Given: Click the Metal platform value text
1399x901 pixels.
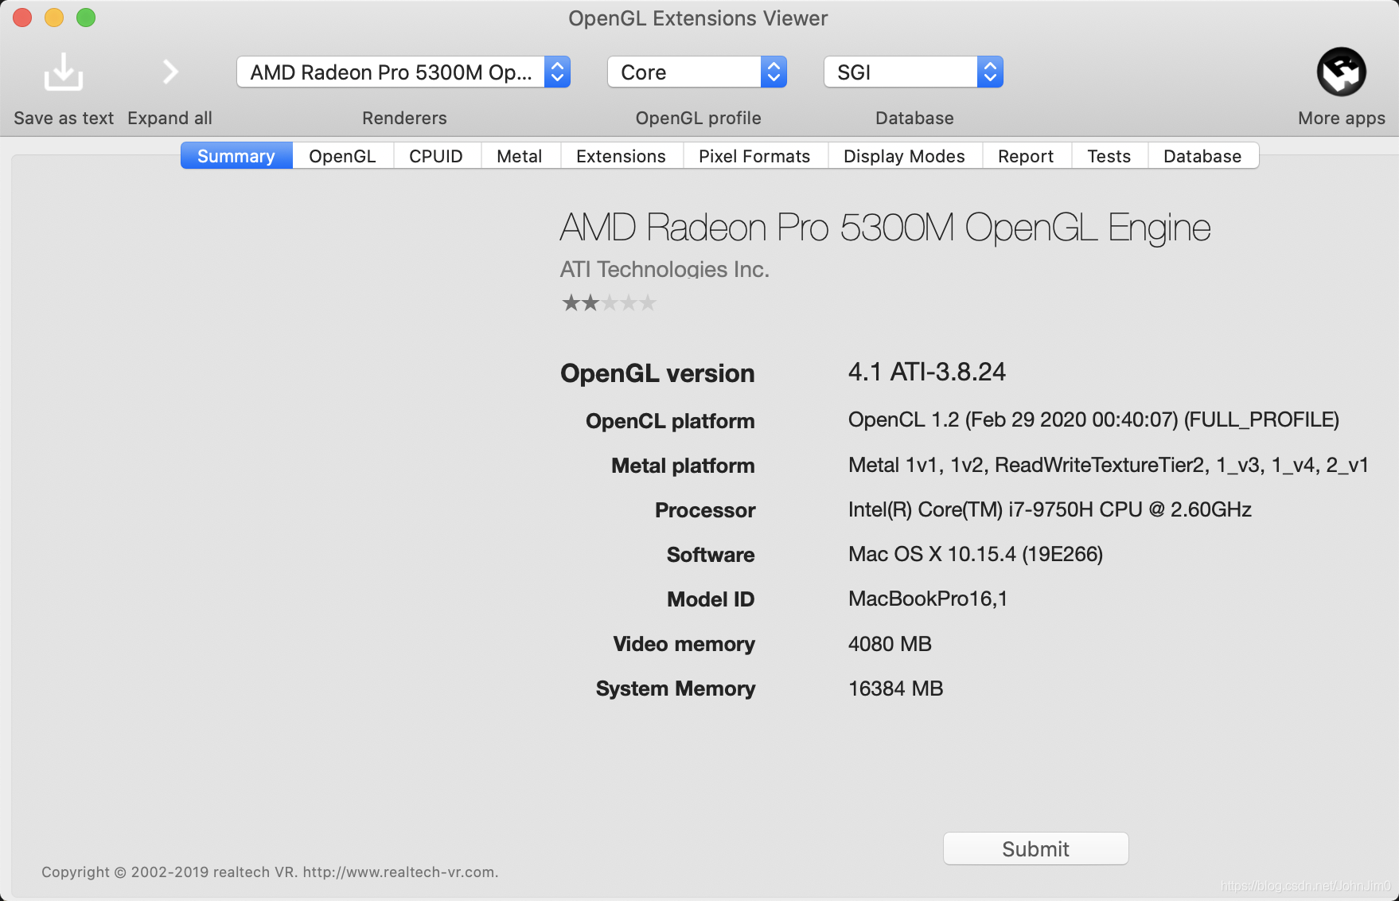Looking at the screenshot, I should (x=1109, y=465).
